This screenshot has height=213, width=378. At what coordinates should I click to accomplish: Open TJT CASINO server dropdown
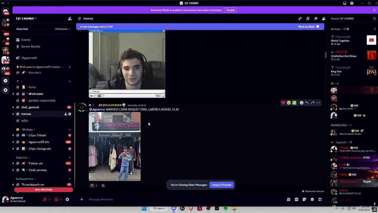pos(26,18)
